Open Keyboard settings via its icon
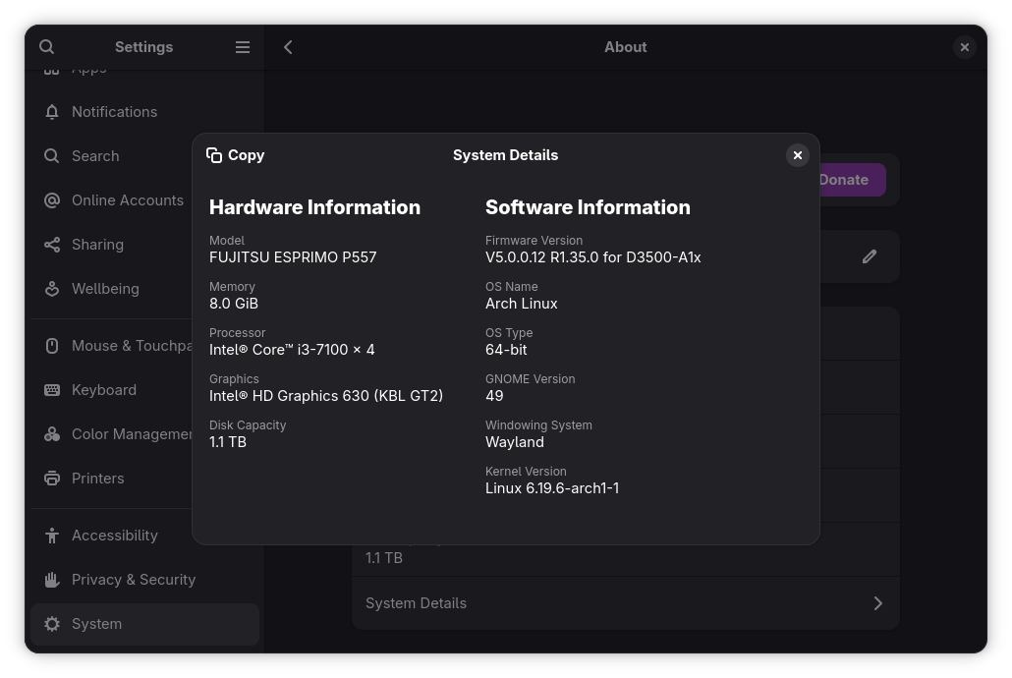 [x=52, y=389]
